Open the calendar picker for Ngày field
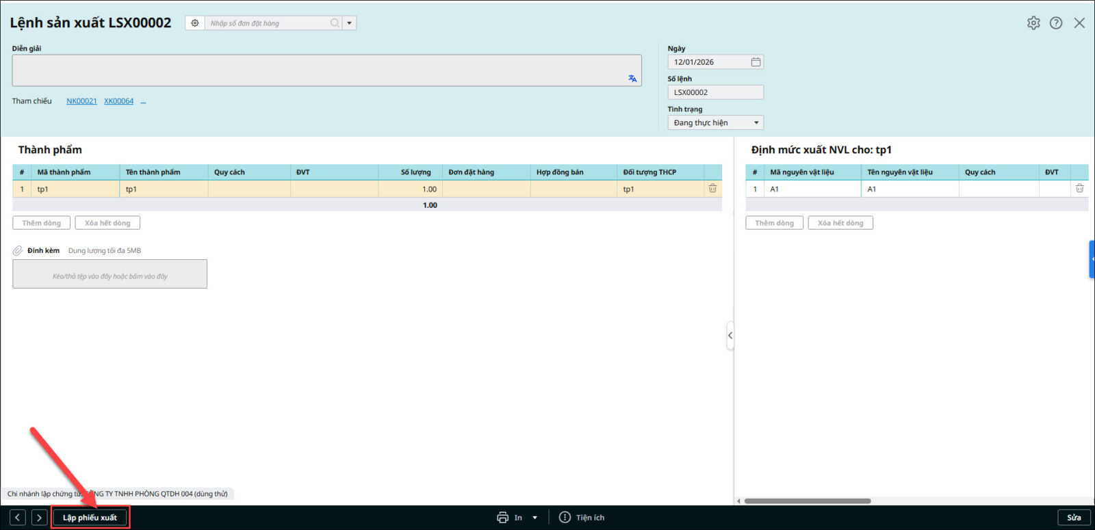 (756, 62)
